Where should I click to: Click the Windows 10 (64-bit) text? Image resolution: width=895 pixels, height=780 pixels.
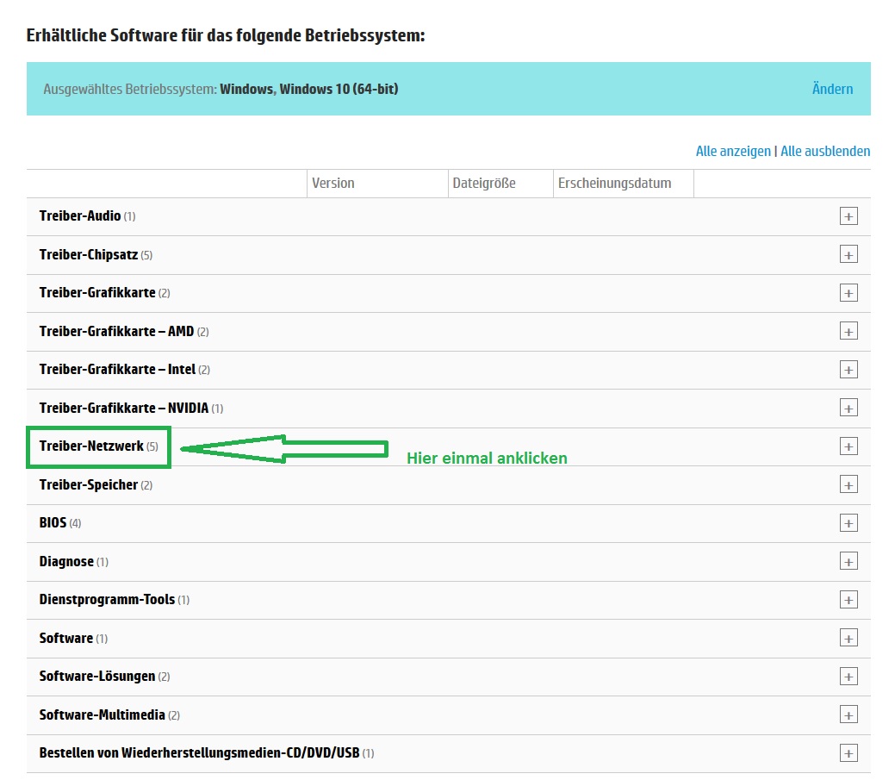339,89
